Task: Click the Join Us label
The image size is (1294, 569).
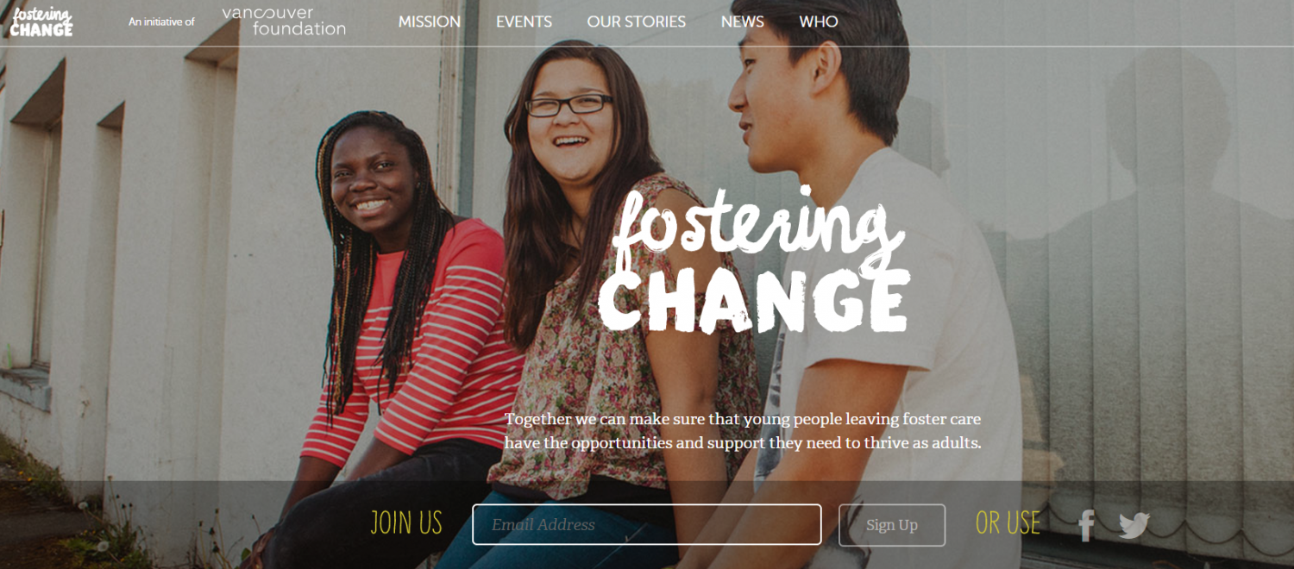Action: tap(406, 523)
